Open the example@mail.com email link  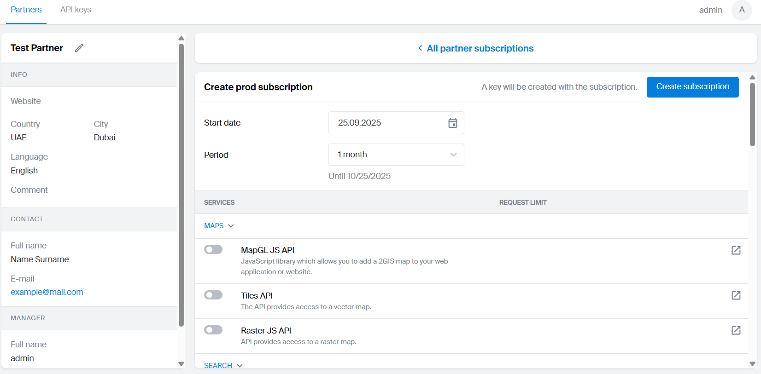pyautogui.click(x=47, y=292)
